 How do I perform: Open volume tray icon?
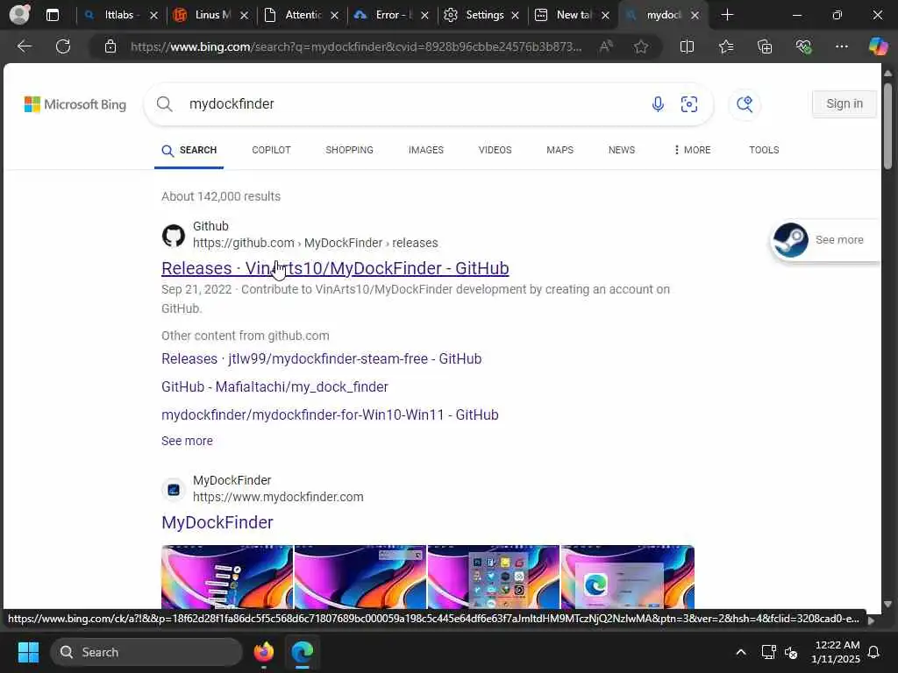point(791,652)
